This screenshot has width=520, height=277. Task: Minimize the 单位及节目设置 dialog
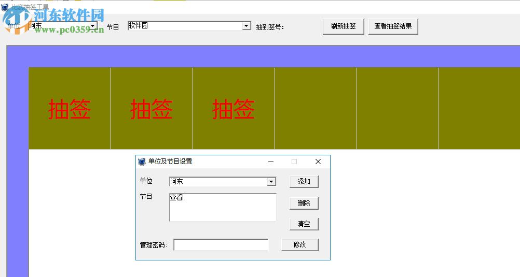271,162
